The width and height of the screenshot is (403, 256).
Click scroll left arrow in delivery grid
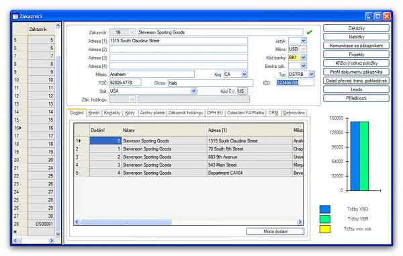tap(77, 222)
